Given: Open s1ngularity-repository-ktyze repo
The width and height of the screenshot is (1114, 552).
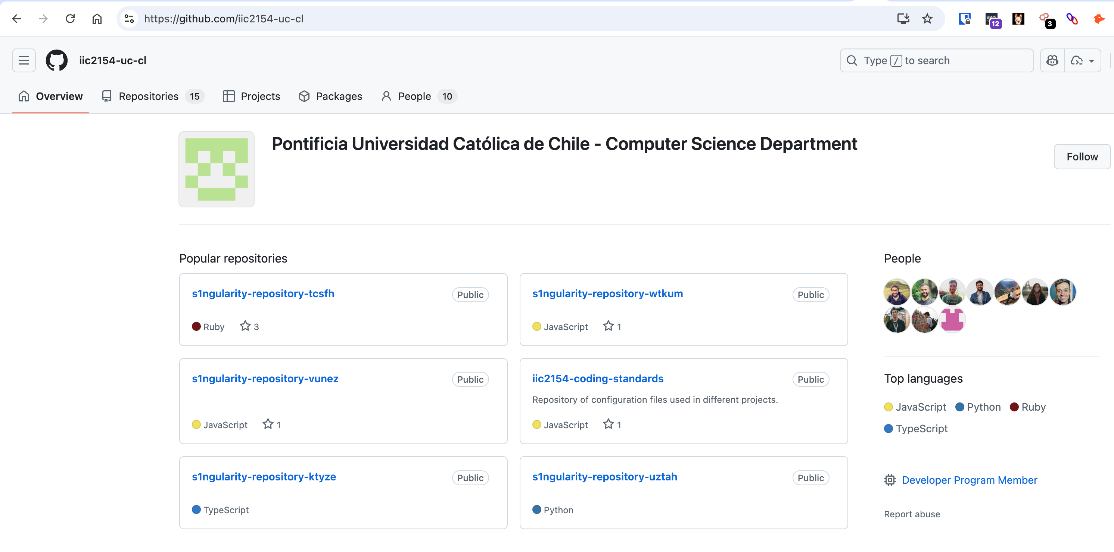Looking at the screenshot, I should tap(264, 477).
